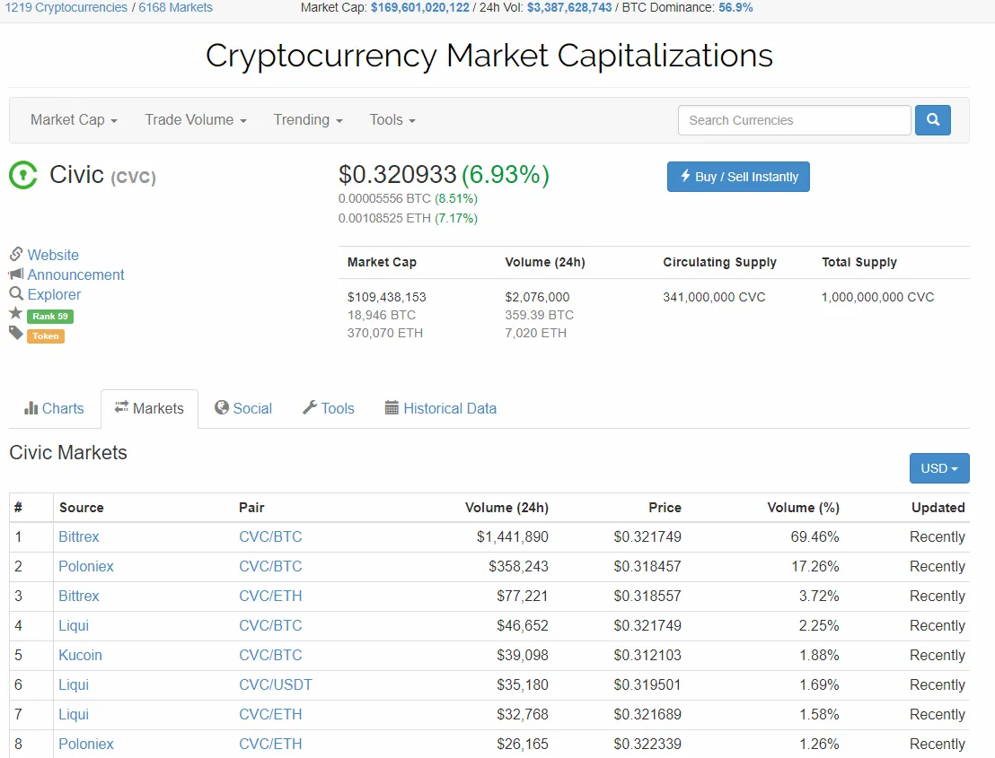
Task: Select the Markets tab
Action: coord(149,409)
